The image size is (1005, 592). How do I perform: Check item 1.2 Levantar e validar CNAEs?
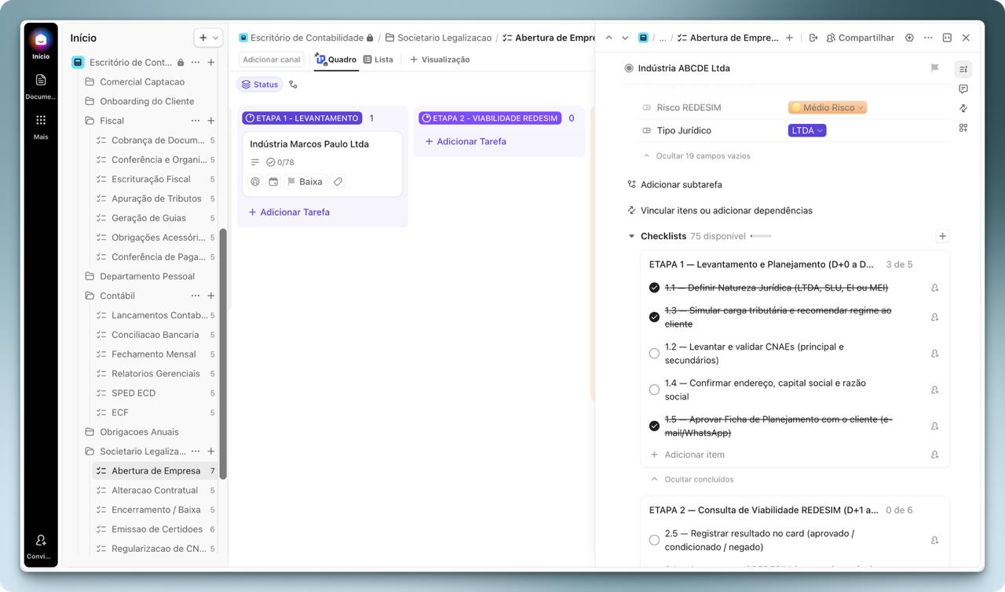coord(654,354)
